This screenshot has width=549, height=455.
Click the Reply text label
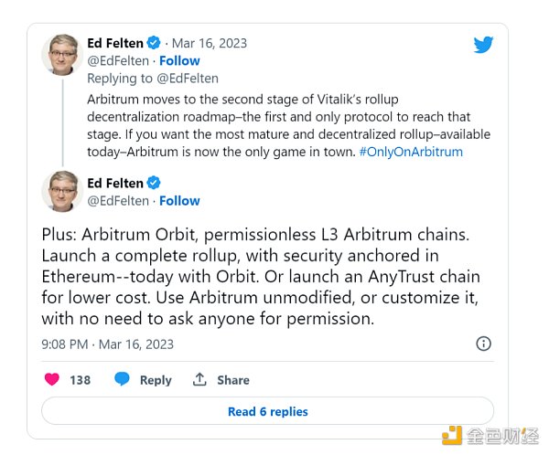tap(156, 380)
